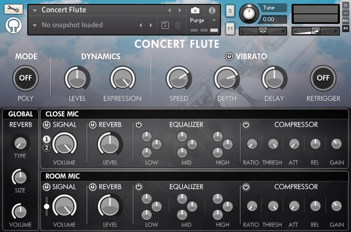The image size is (351, 232).
Task: Toggle Close Mic Equalizer power
Action: (139, 125)
